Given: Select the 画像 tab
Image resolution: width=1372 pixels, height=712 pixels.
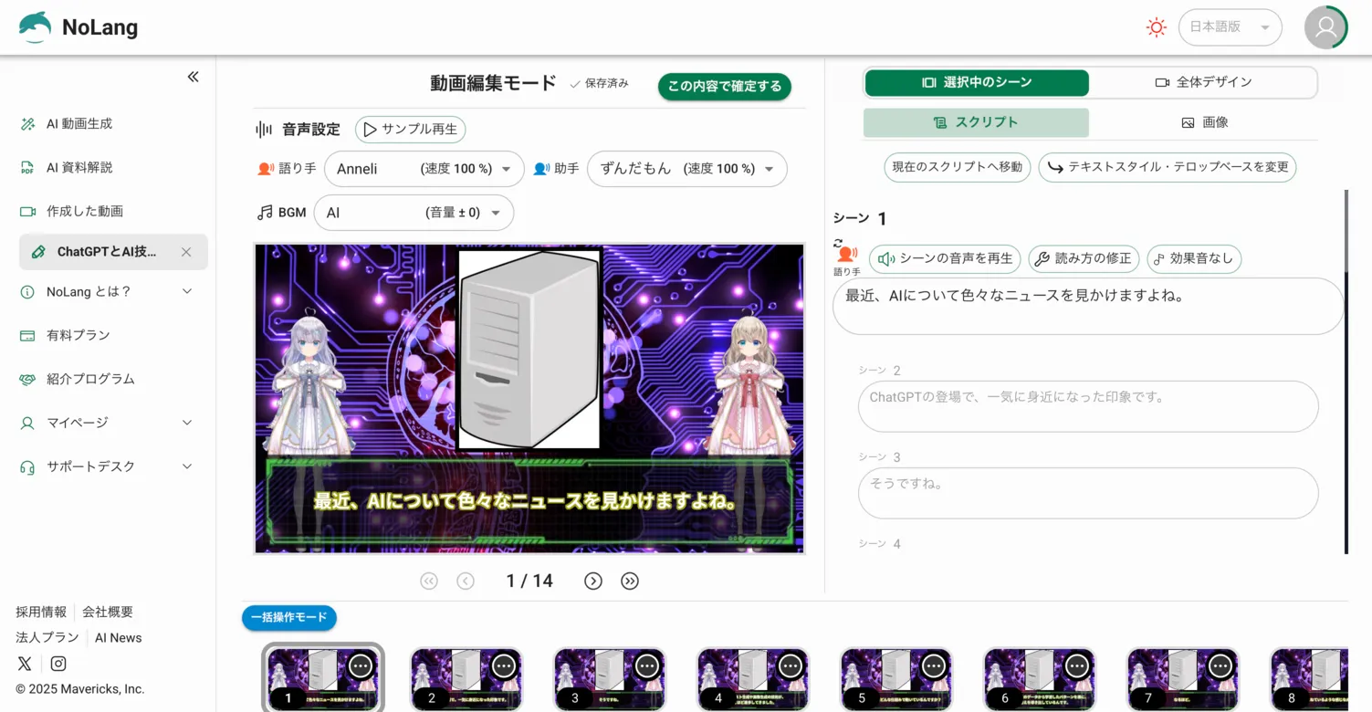Looking at the screenshot, I should [x=1204, y=122].
